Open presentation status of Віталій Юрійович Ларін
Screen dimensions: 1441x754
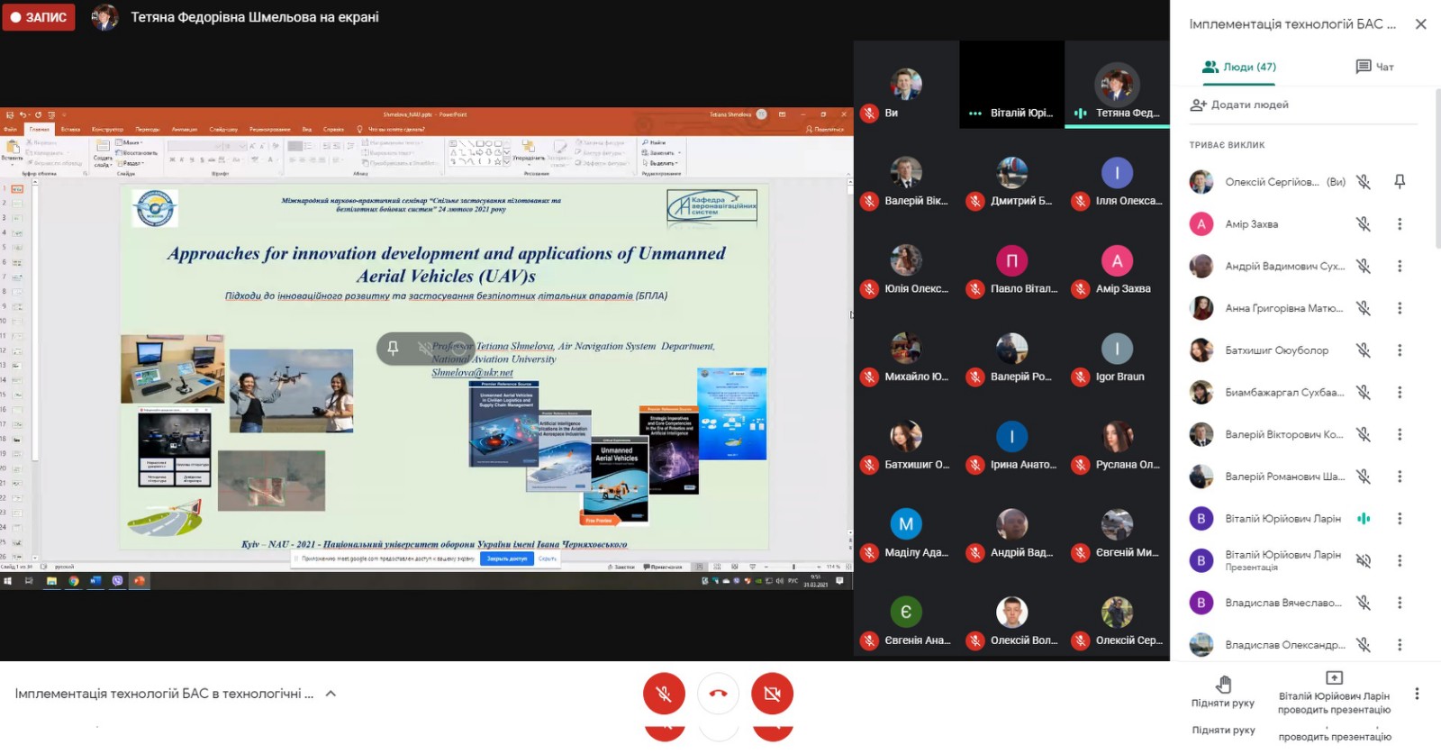tap(1334, 692)
